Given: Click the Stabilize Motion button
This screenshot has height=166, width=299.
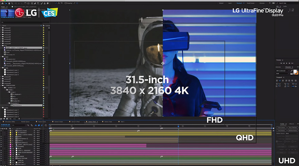Looking at the screenshot, I should point(293,131).
